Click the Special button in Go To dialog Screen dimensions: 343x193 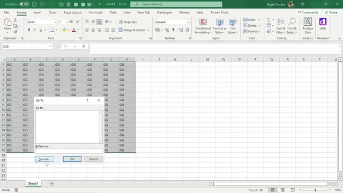coord(44,159)
